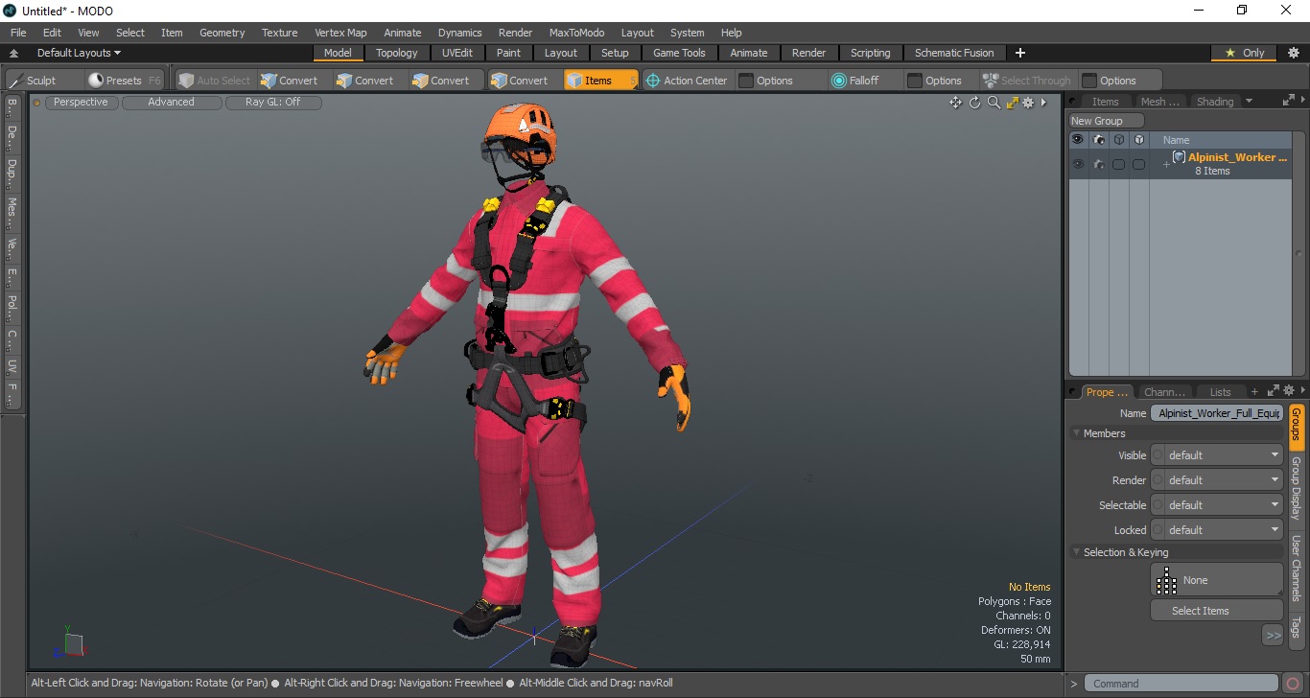The image size is (1310, 698).
Task: Open the viewport settings gear
Action: (1028, 103)
